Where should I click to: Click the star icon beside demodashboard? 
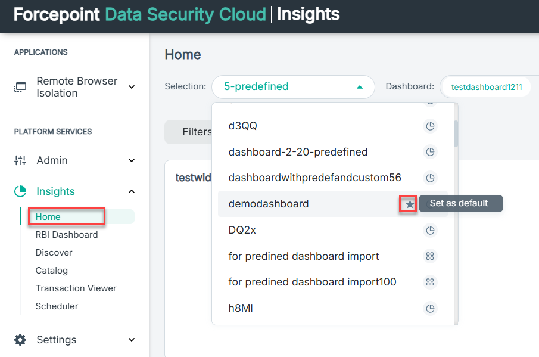pos(409,204)
